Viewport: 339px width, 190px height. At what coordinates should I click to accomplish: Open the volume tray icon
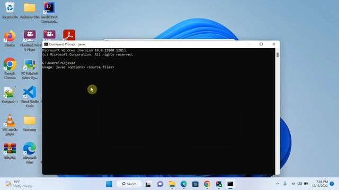pyautogui.click(x=300, y=184)
